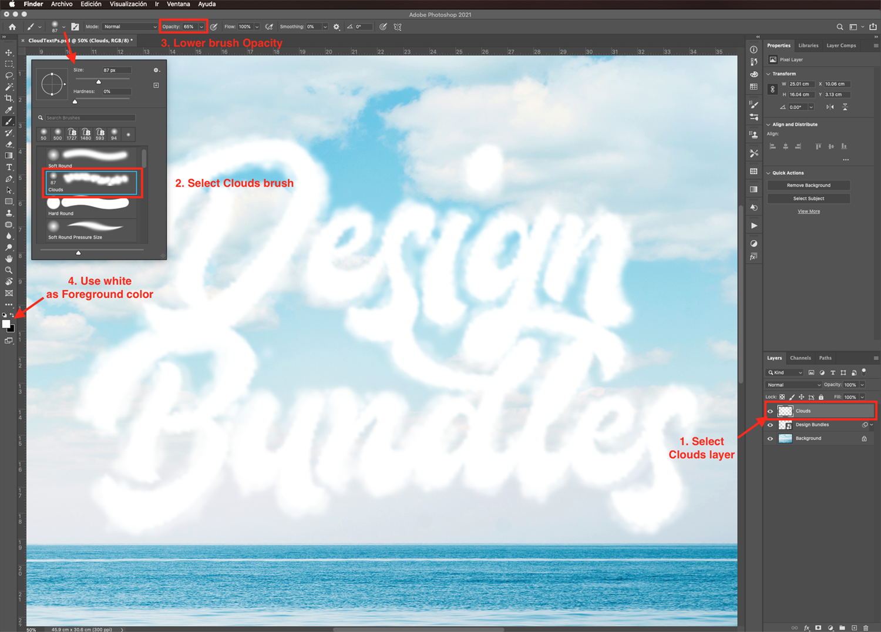Collapse the Quick Actions section
881x632 pixels.
(x=768, y=173)
